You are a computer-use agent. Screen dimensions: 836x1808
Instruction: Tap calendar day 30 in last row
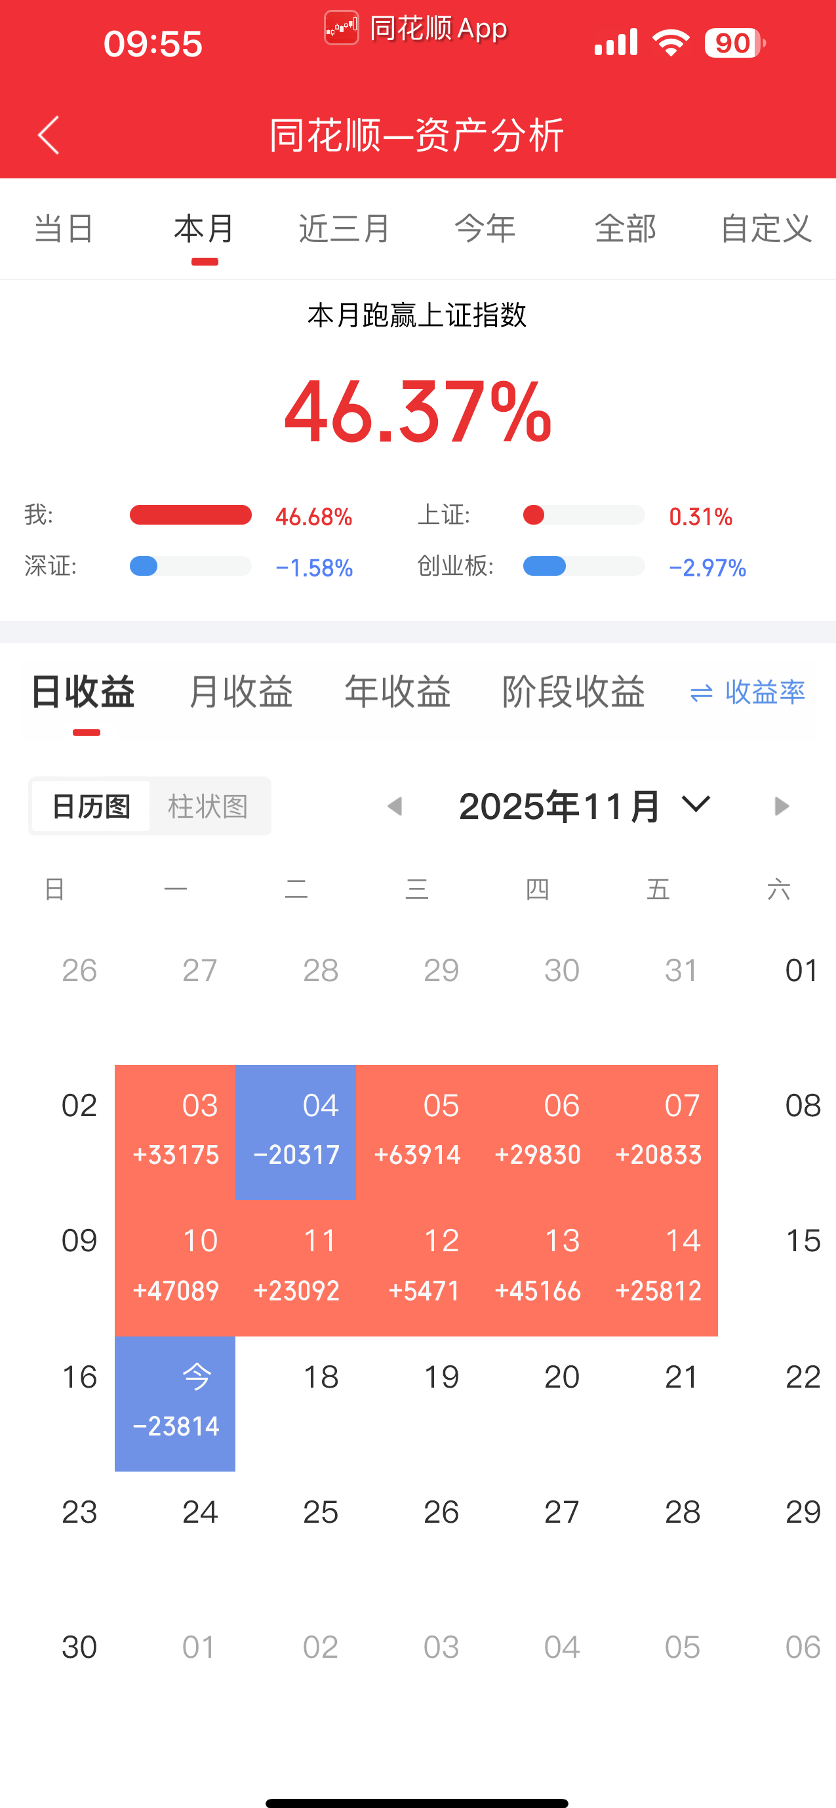tap(79, 1647)
